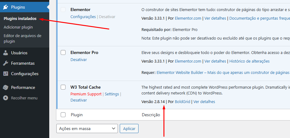Viewport: 290px width, 138px height.
Task: Click the Elementor Pro plugin name
Action: pyautogui.click(x=84, y=52)
